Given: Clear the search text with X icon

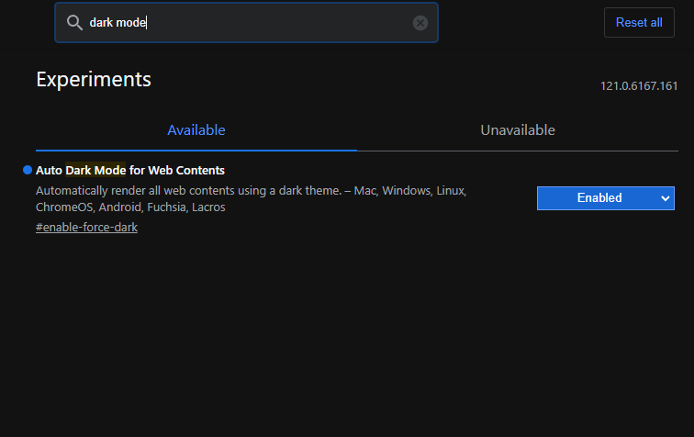Looking at the screenshot, I should 420,23.
